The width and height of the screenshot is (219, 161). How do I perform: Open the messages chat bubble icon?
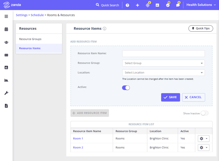[x=178, y=5]
